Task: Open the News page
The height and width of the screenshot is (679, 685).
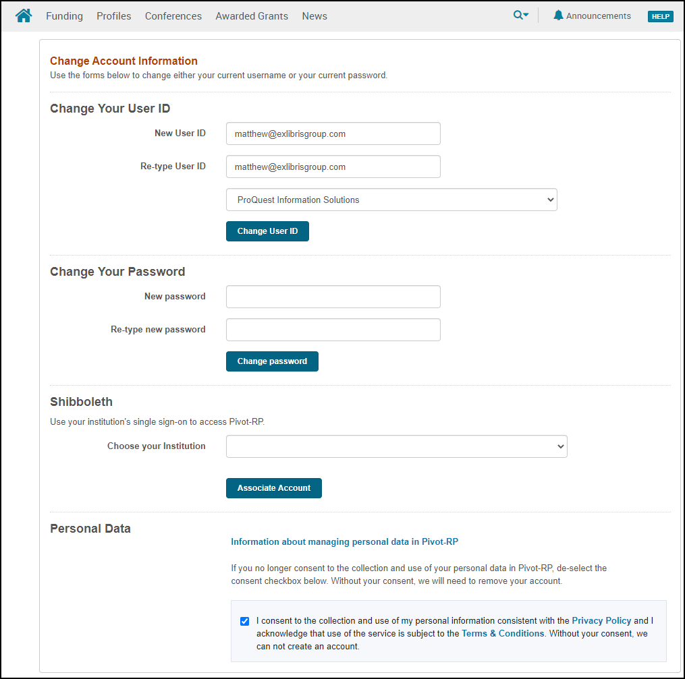Action: coord(314,16)
